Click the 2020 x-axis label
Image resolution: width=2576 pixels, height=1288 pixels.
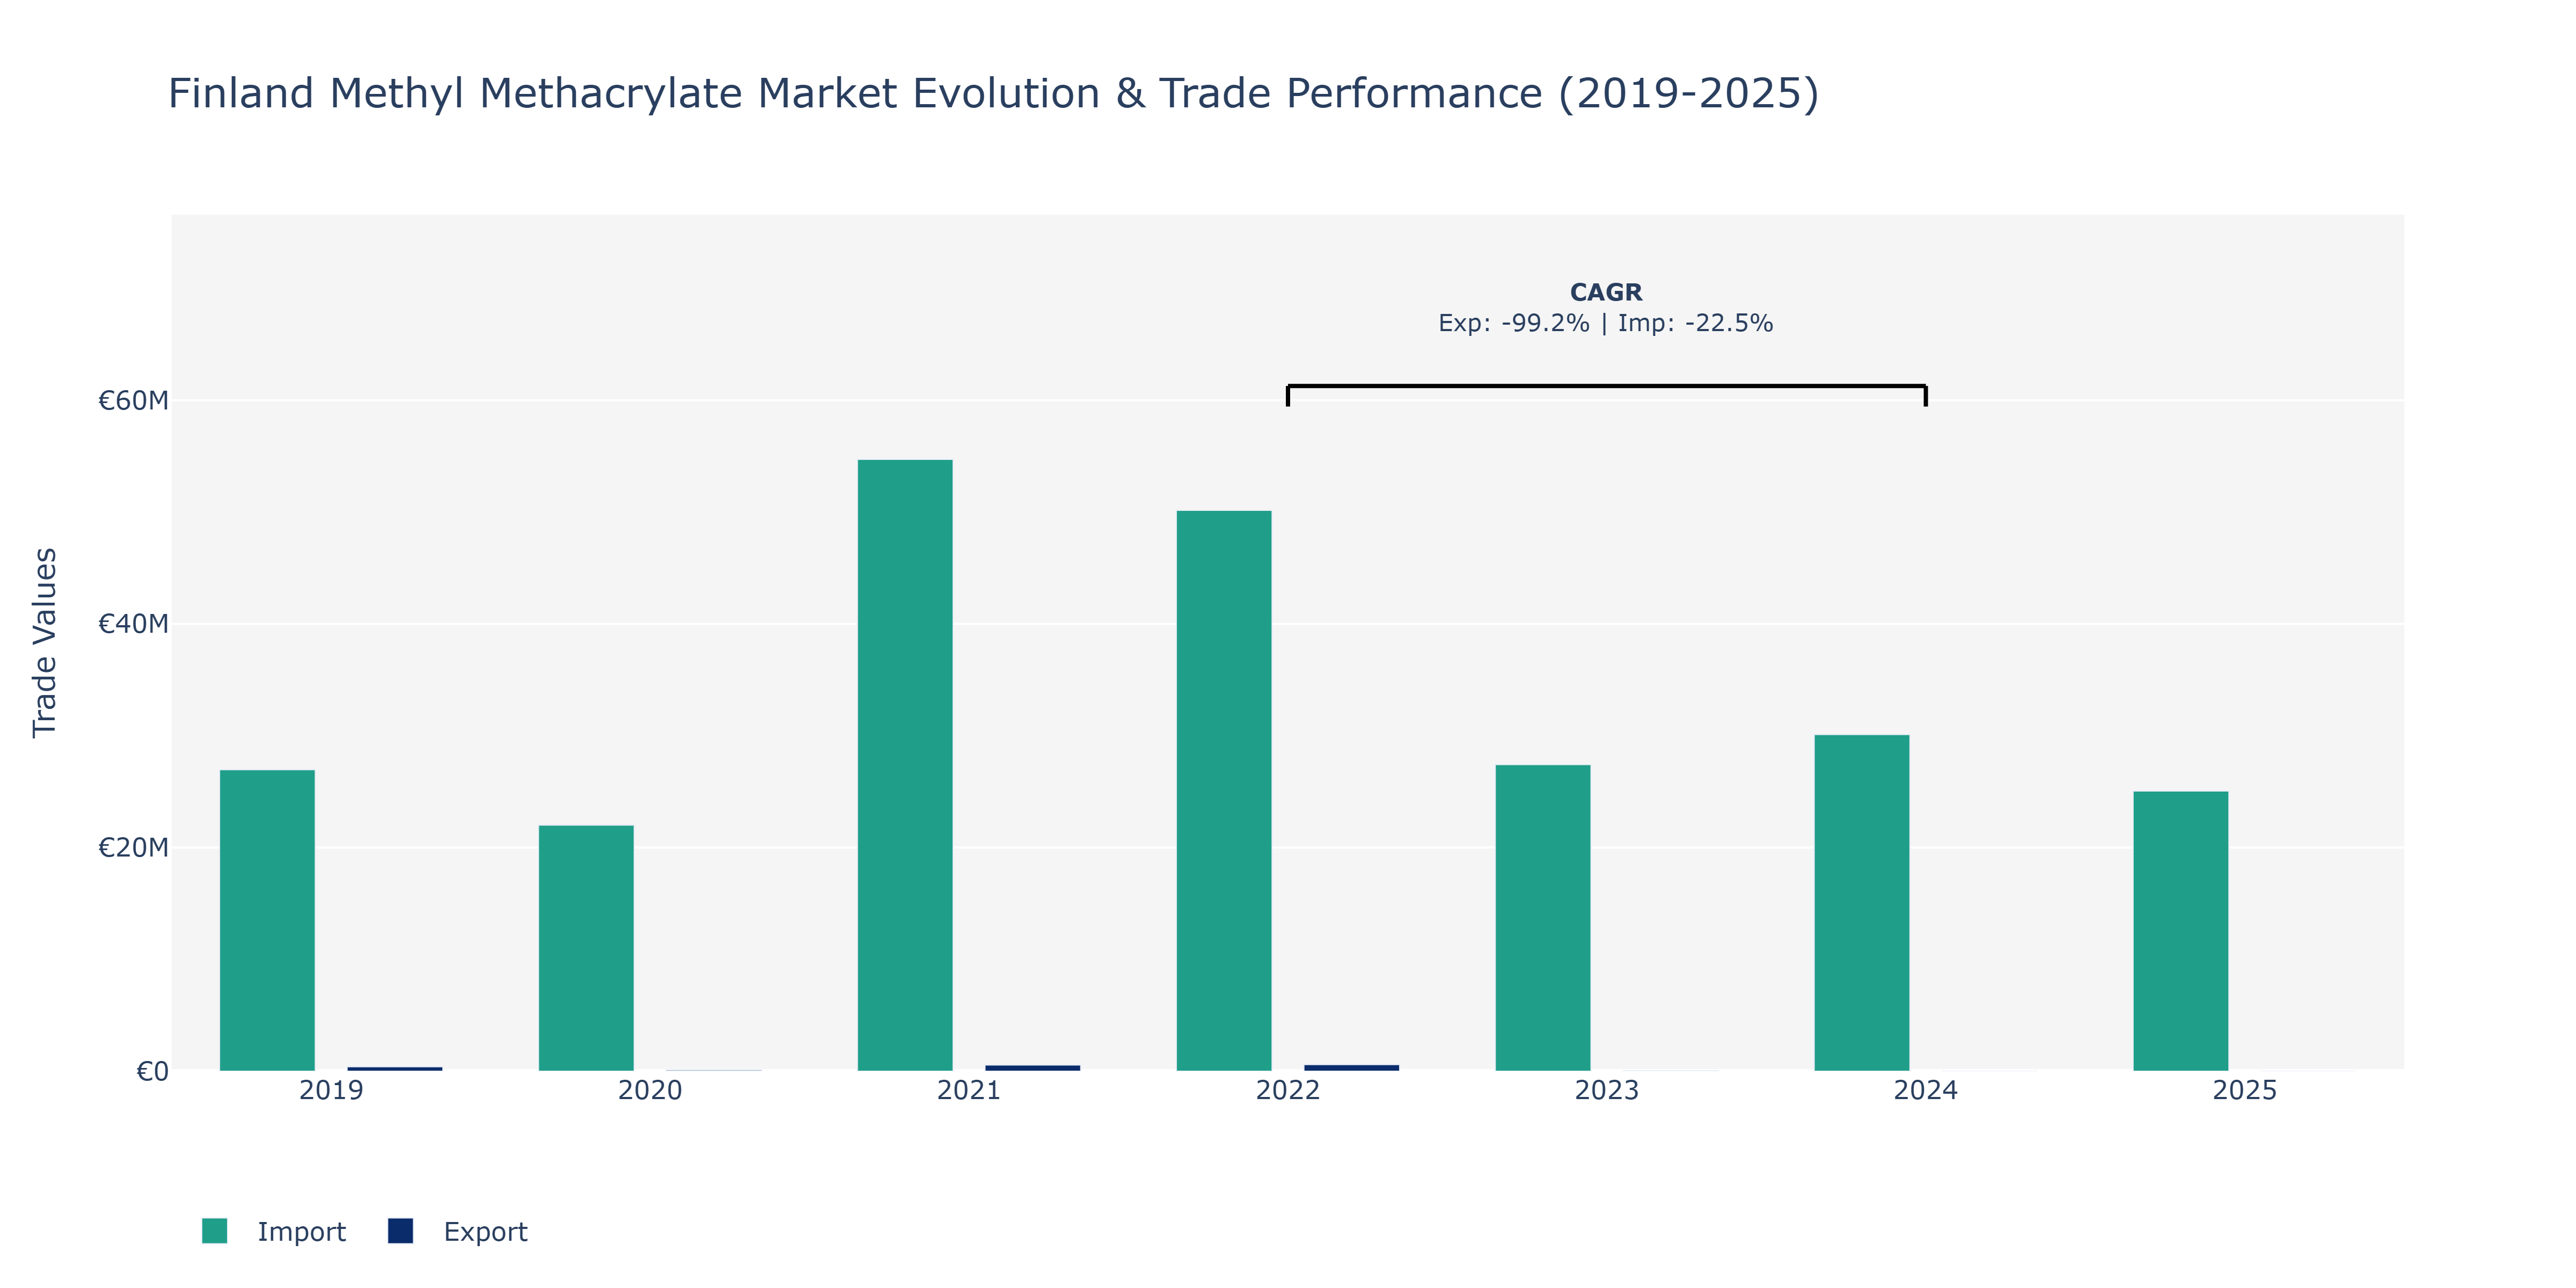tap(650, 1091)
